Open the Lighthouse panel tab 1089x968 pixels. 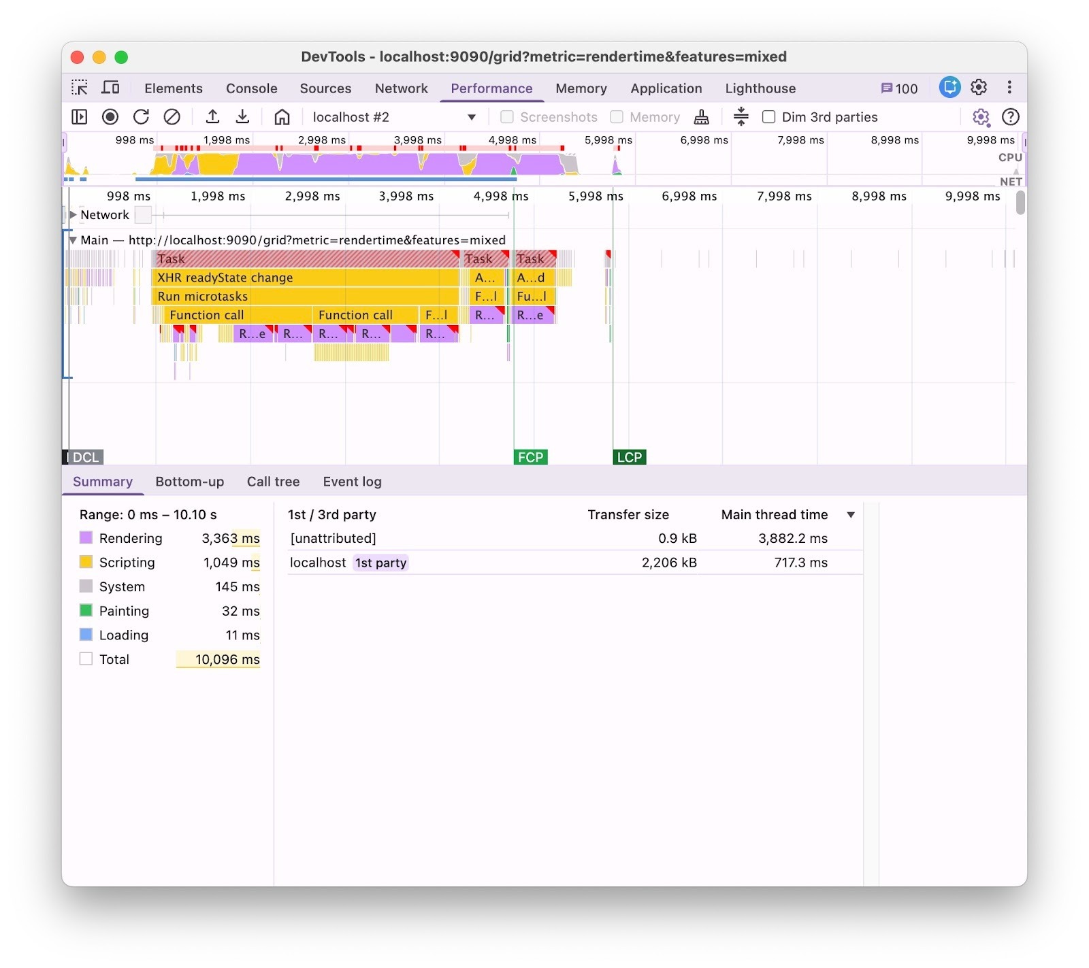coord(760,88)
